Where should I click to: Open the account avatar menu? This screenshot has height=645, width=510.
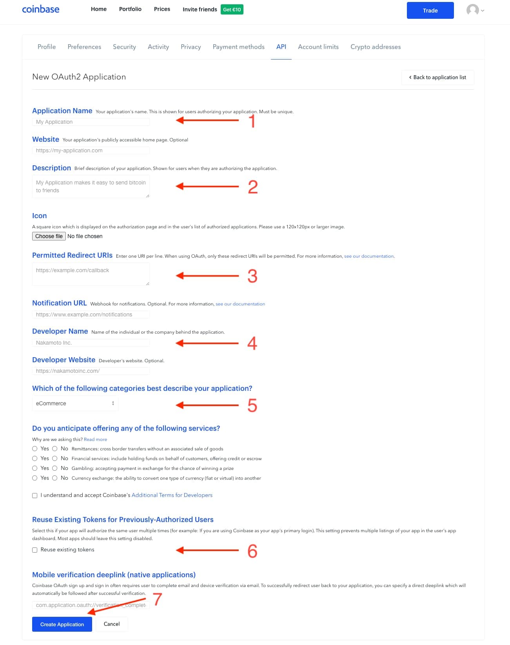tap(472, 11)
